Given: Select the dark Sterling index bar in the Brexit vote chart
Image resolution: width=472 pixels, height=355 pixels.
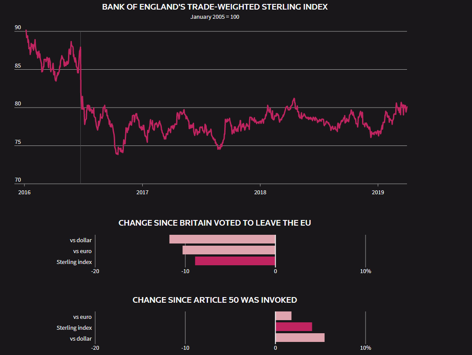Looking at the screenshot, I should pos(235,261).
